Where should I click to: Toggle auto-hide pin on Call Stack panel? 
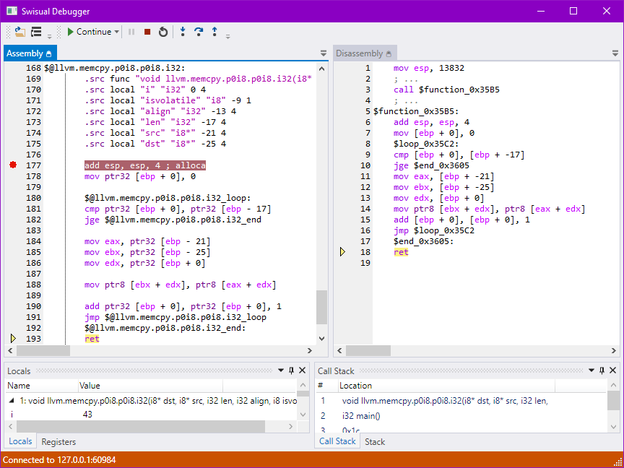tap(602, 370)
